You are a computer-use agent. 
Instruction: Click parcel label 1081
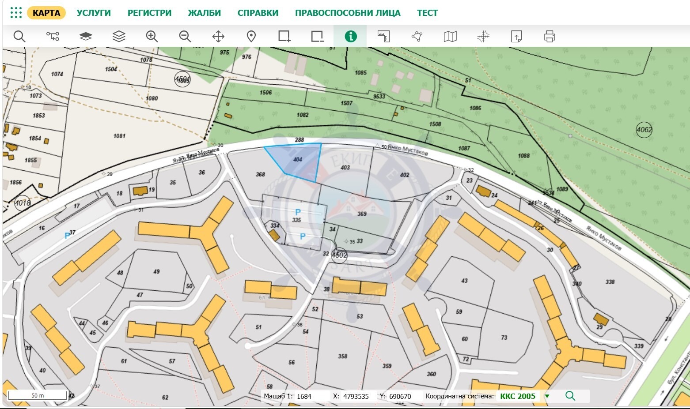pyautogui.click(x=119, y=136)
